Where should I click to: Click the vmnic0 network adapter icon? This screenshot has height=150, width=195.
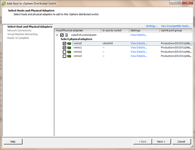tap(69, 44)
